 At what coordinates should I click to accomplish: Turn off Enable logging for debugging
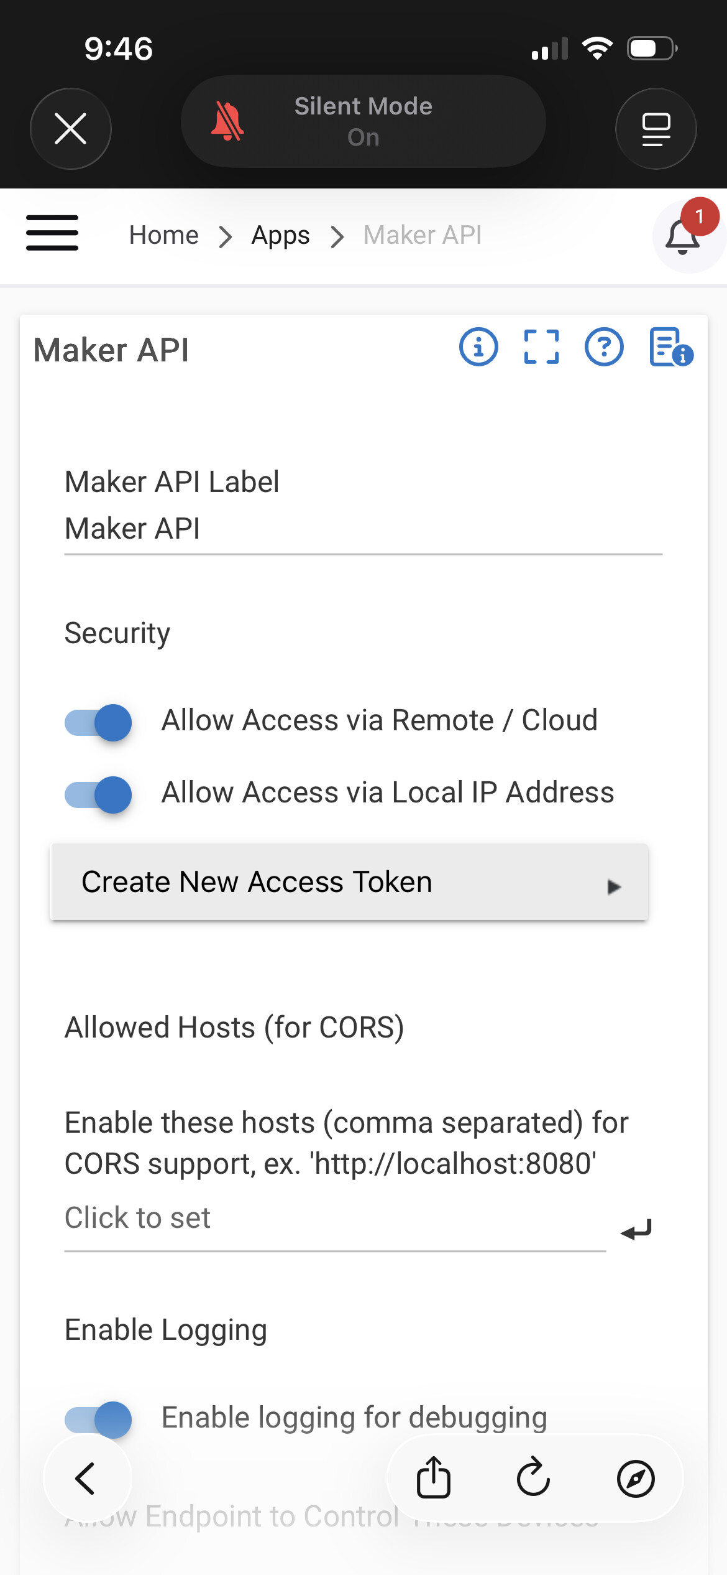click(98, 1419)
